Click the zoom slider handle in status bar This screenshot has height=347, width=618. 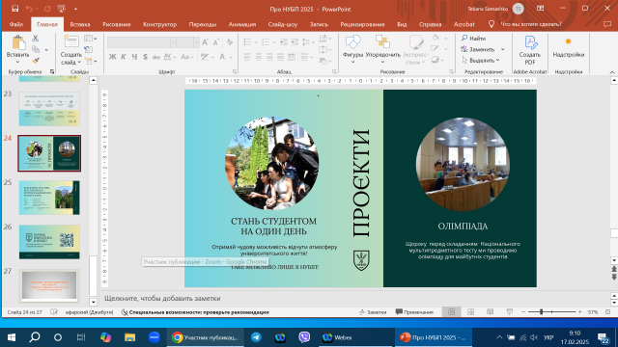click(541, 312)
